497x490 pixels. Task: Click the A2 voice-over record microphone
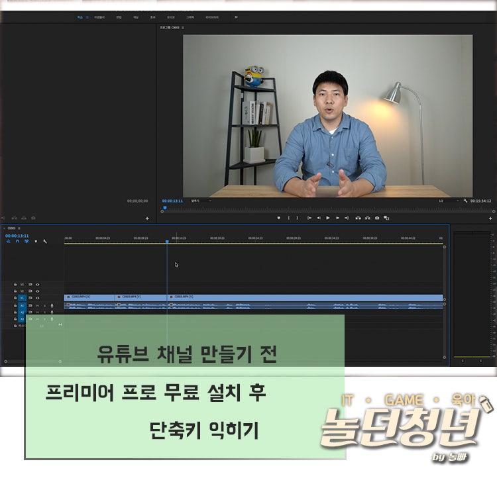tap(52, 313)
